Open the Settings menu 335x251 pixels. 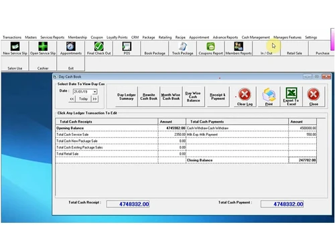click(311, 37)
